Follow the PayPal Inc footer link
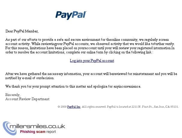This screenshot has height=138, width=182. [x=74, y=107]
